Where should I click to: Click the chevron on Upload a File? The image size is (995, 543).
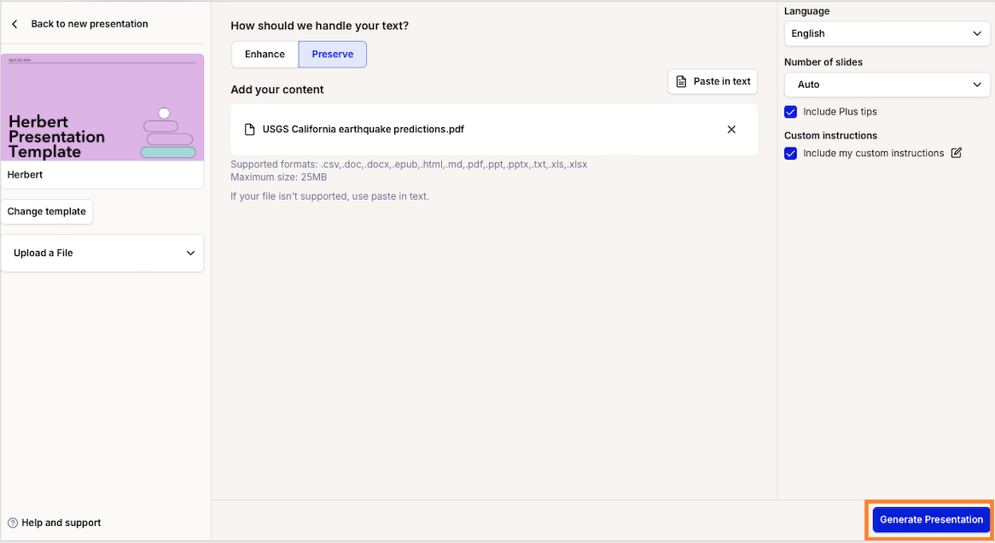(x=190, y=254)
